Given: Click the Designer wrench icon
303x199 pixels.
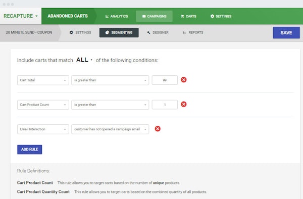Looking at the screenshot, I should tap(148, 32).
